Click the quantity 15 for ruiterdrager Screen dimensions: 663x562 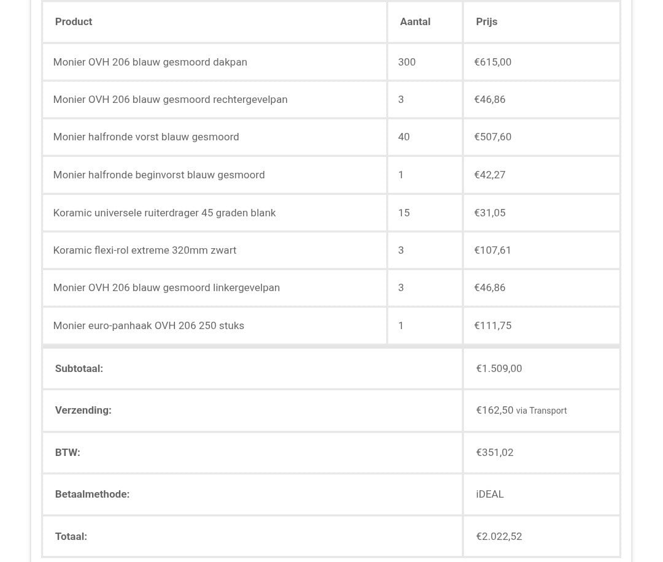(404, 213)
